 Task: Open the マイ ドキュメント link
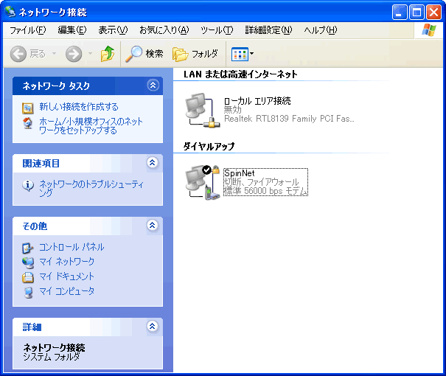66,276
